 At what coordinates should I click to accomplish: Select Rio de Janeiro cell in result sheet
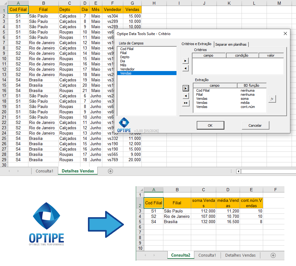coord(177,216)
